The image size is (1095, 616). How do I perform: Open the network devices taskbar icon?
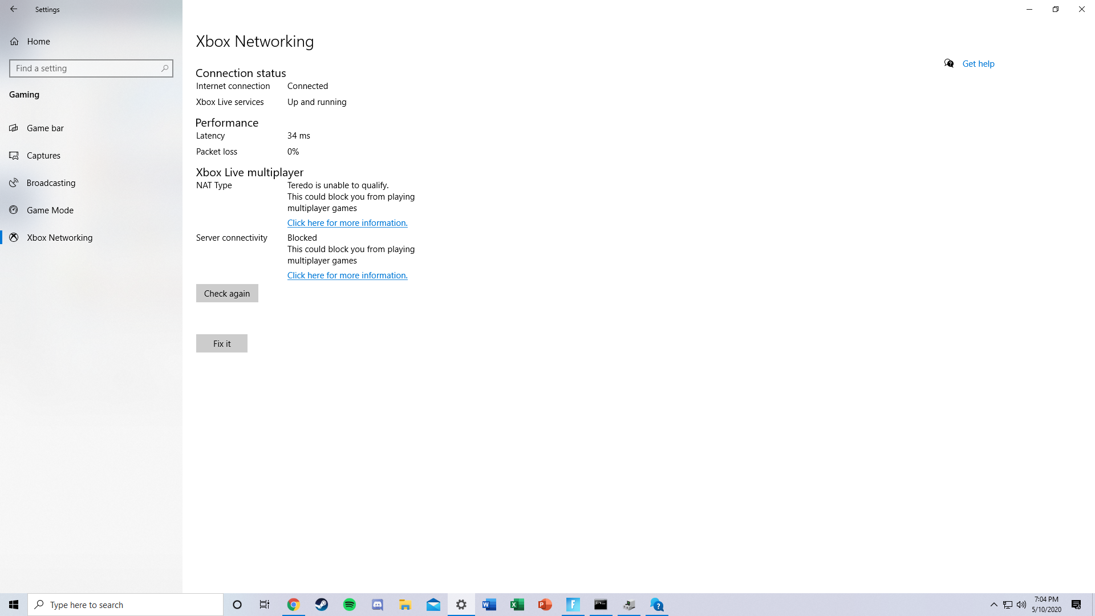[629, 605]
